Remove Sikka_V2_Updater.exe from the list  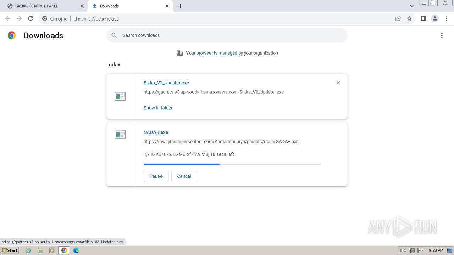click(x=338, y=83)
